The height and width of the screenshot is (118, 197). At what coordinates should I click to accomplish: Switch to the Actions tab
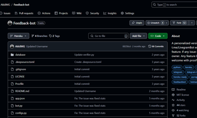44,13
